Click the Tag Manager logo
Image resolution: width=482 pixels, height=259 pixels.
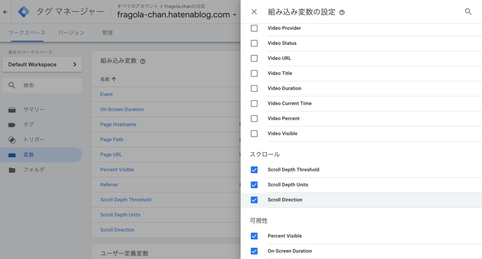point(24,12)
